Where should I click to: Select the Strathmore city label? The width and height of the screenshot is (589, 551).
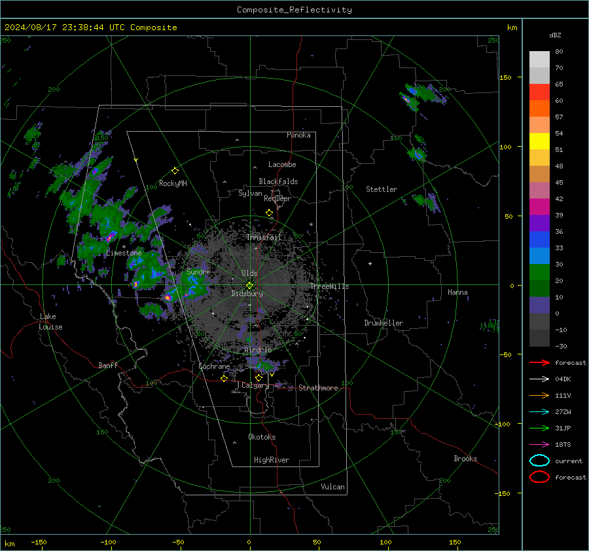click(x=318, y=388)
